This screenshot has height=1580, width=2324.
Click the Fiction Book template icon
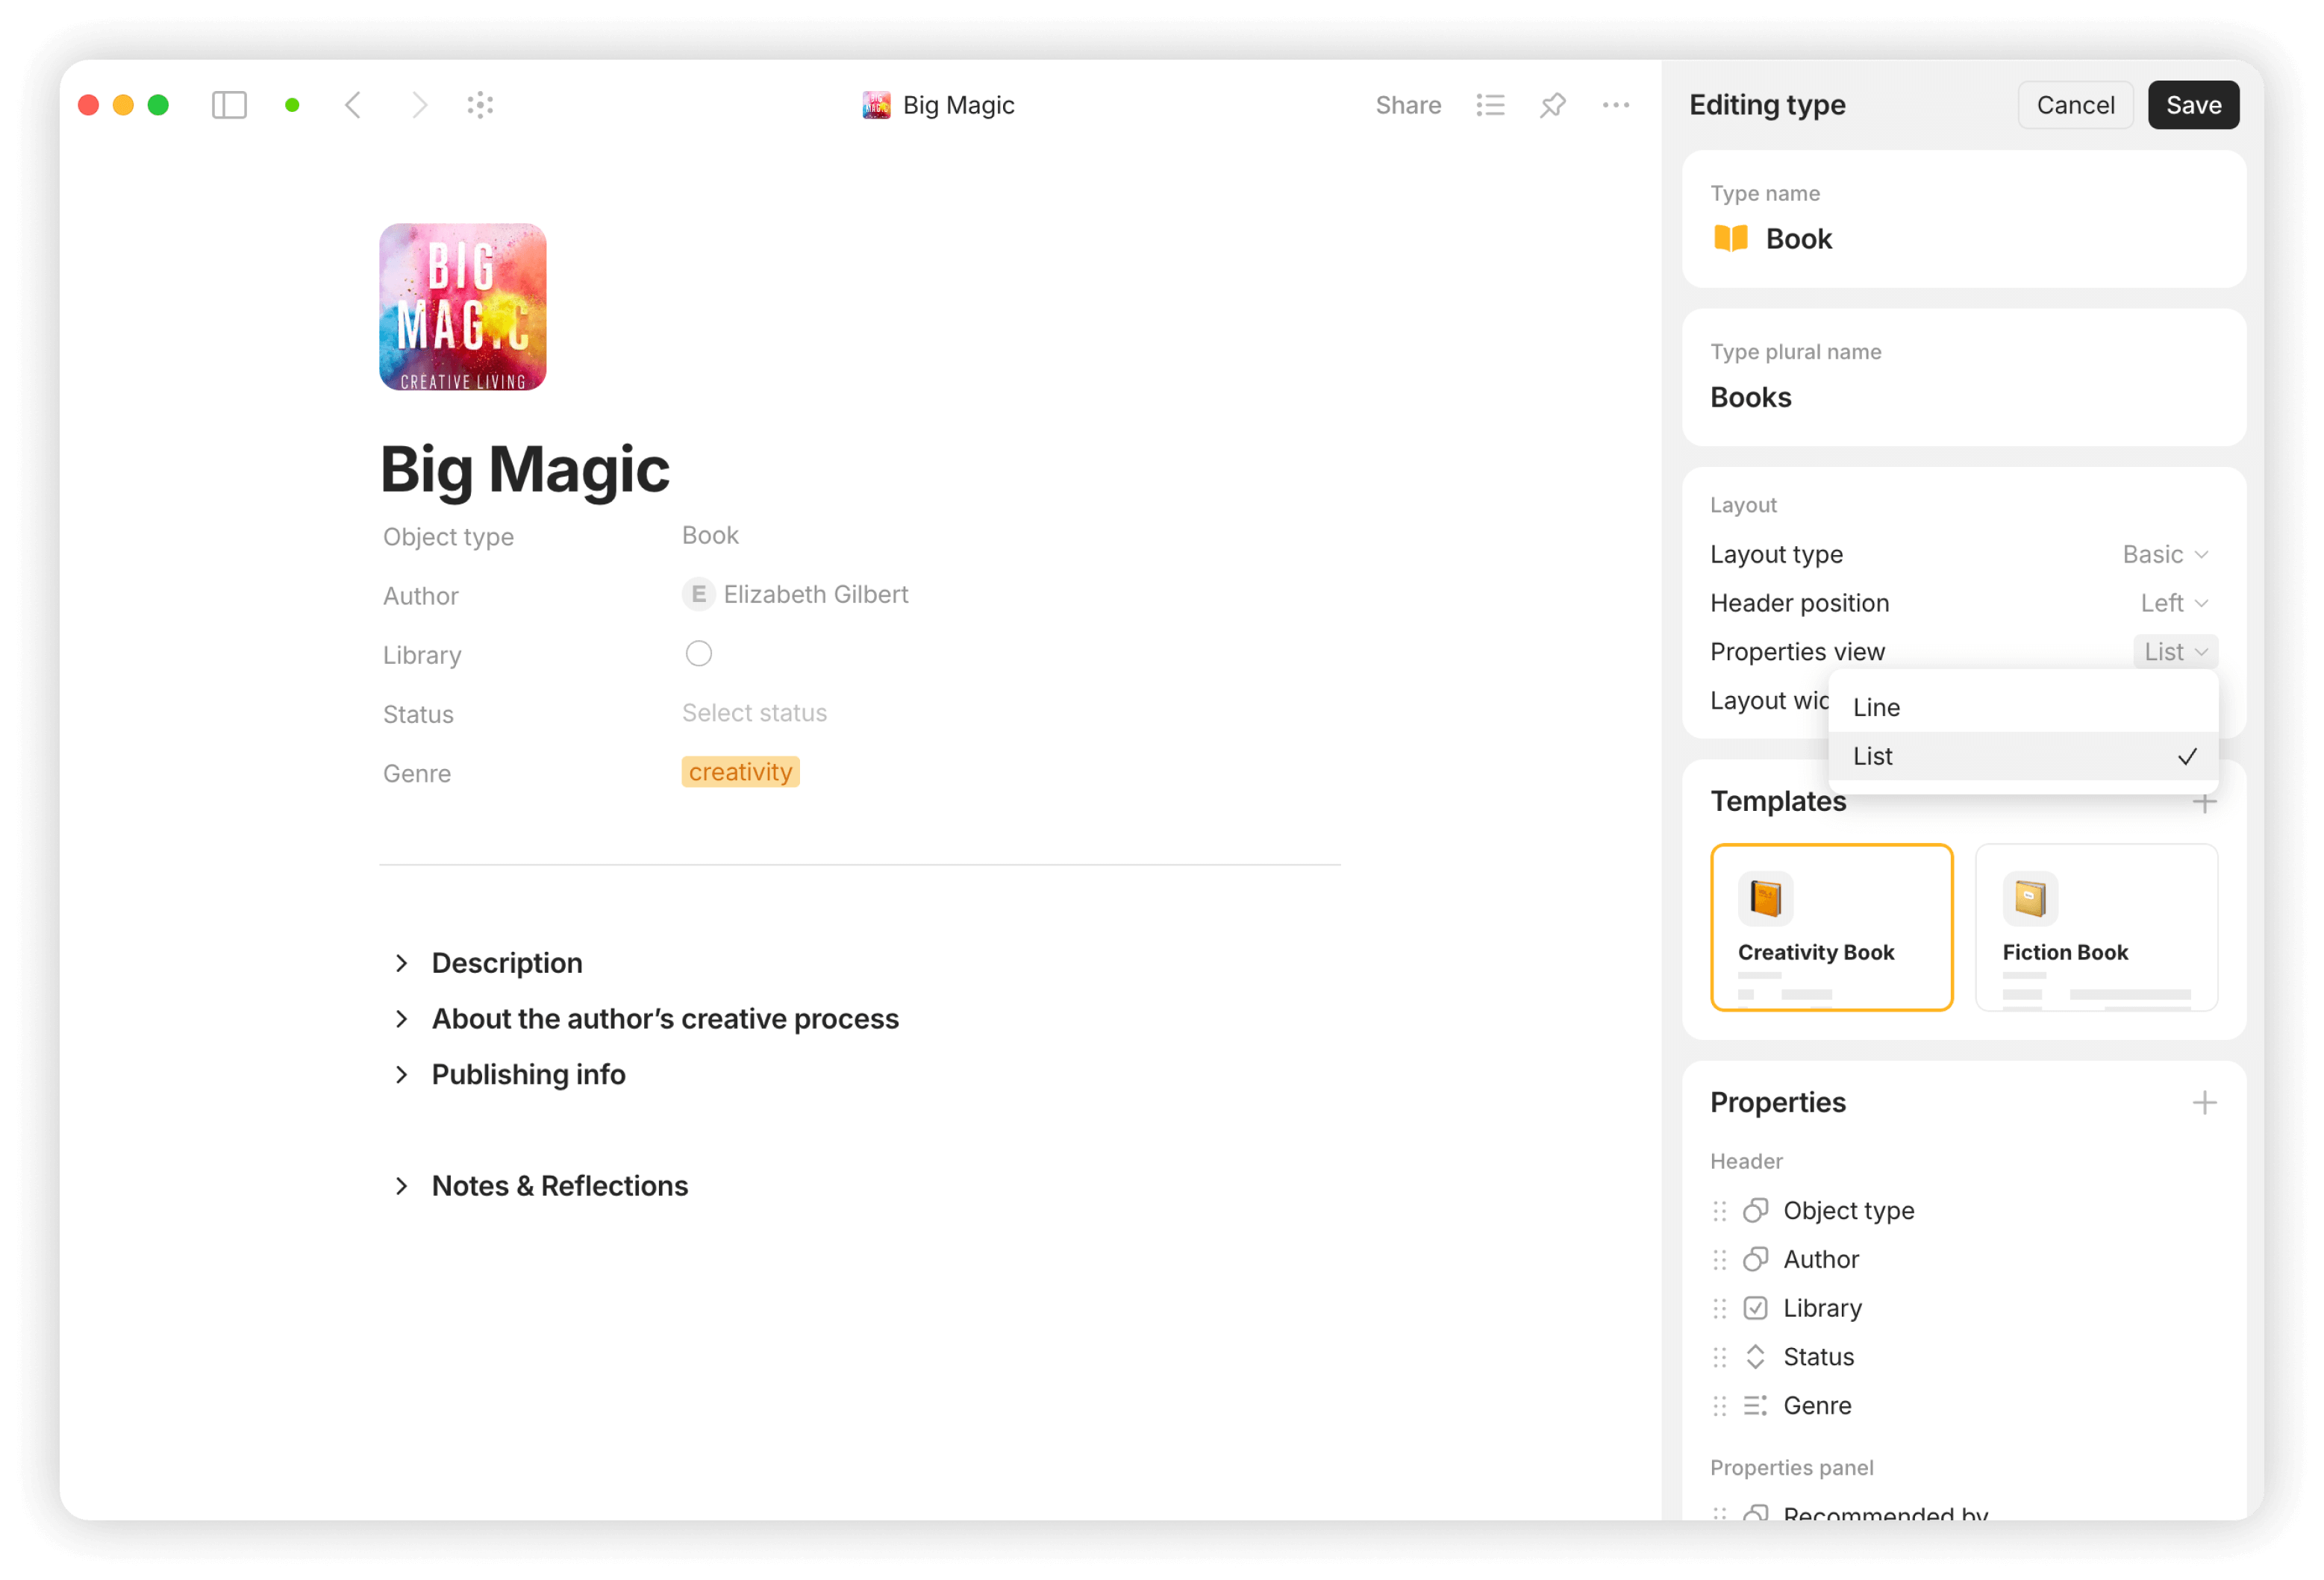(2030, 897)
